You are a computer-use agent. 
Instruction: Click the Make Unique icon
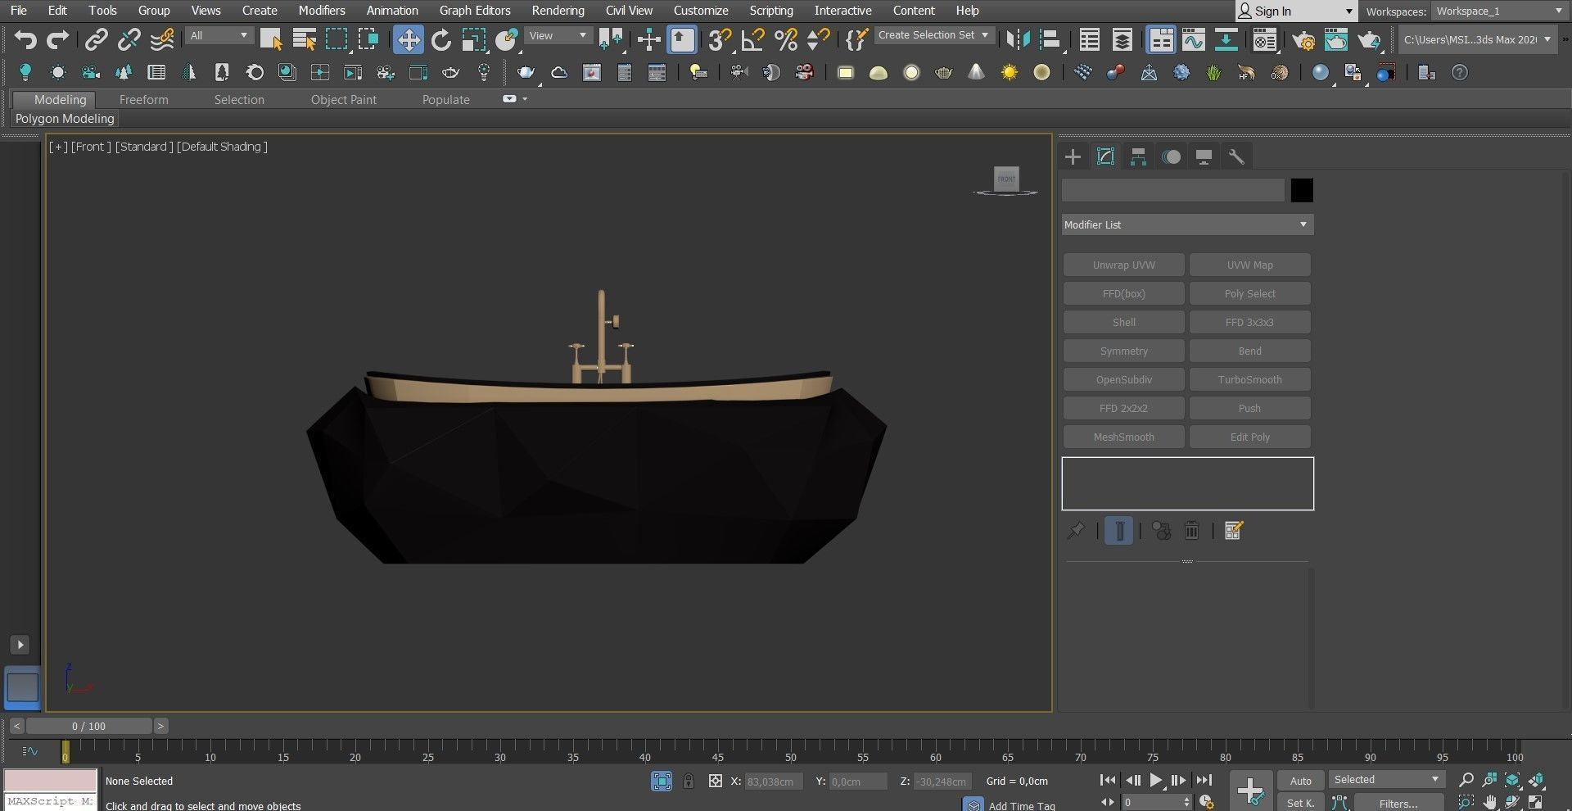1161,531
